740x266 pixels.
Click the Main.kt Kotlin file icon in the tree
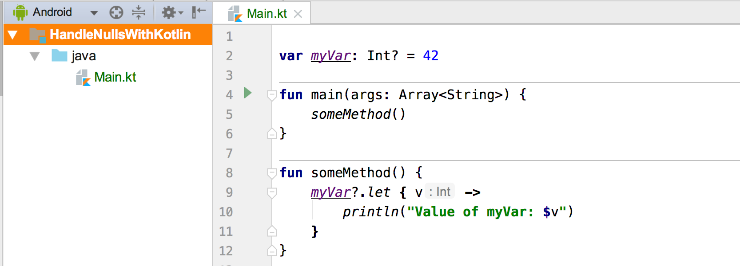[x=83, y=78]
